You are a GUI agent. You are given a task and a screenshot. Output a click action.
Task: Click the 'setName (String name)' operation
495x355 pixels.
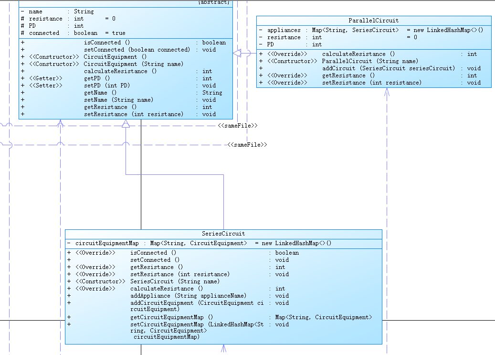118,100
